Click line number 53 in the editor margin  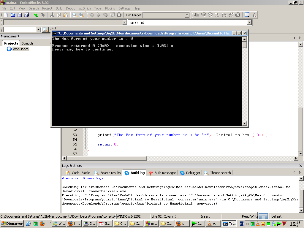click(75, 135)
